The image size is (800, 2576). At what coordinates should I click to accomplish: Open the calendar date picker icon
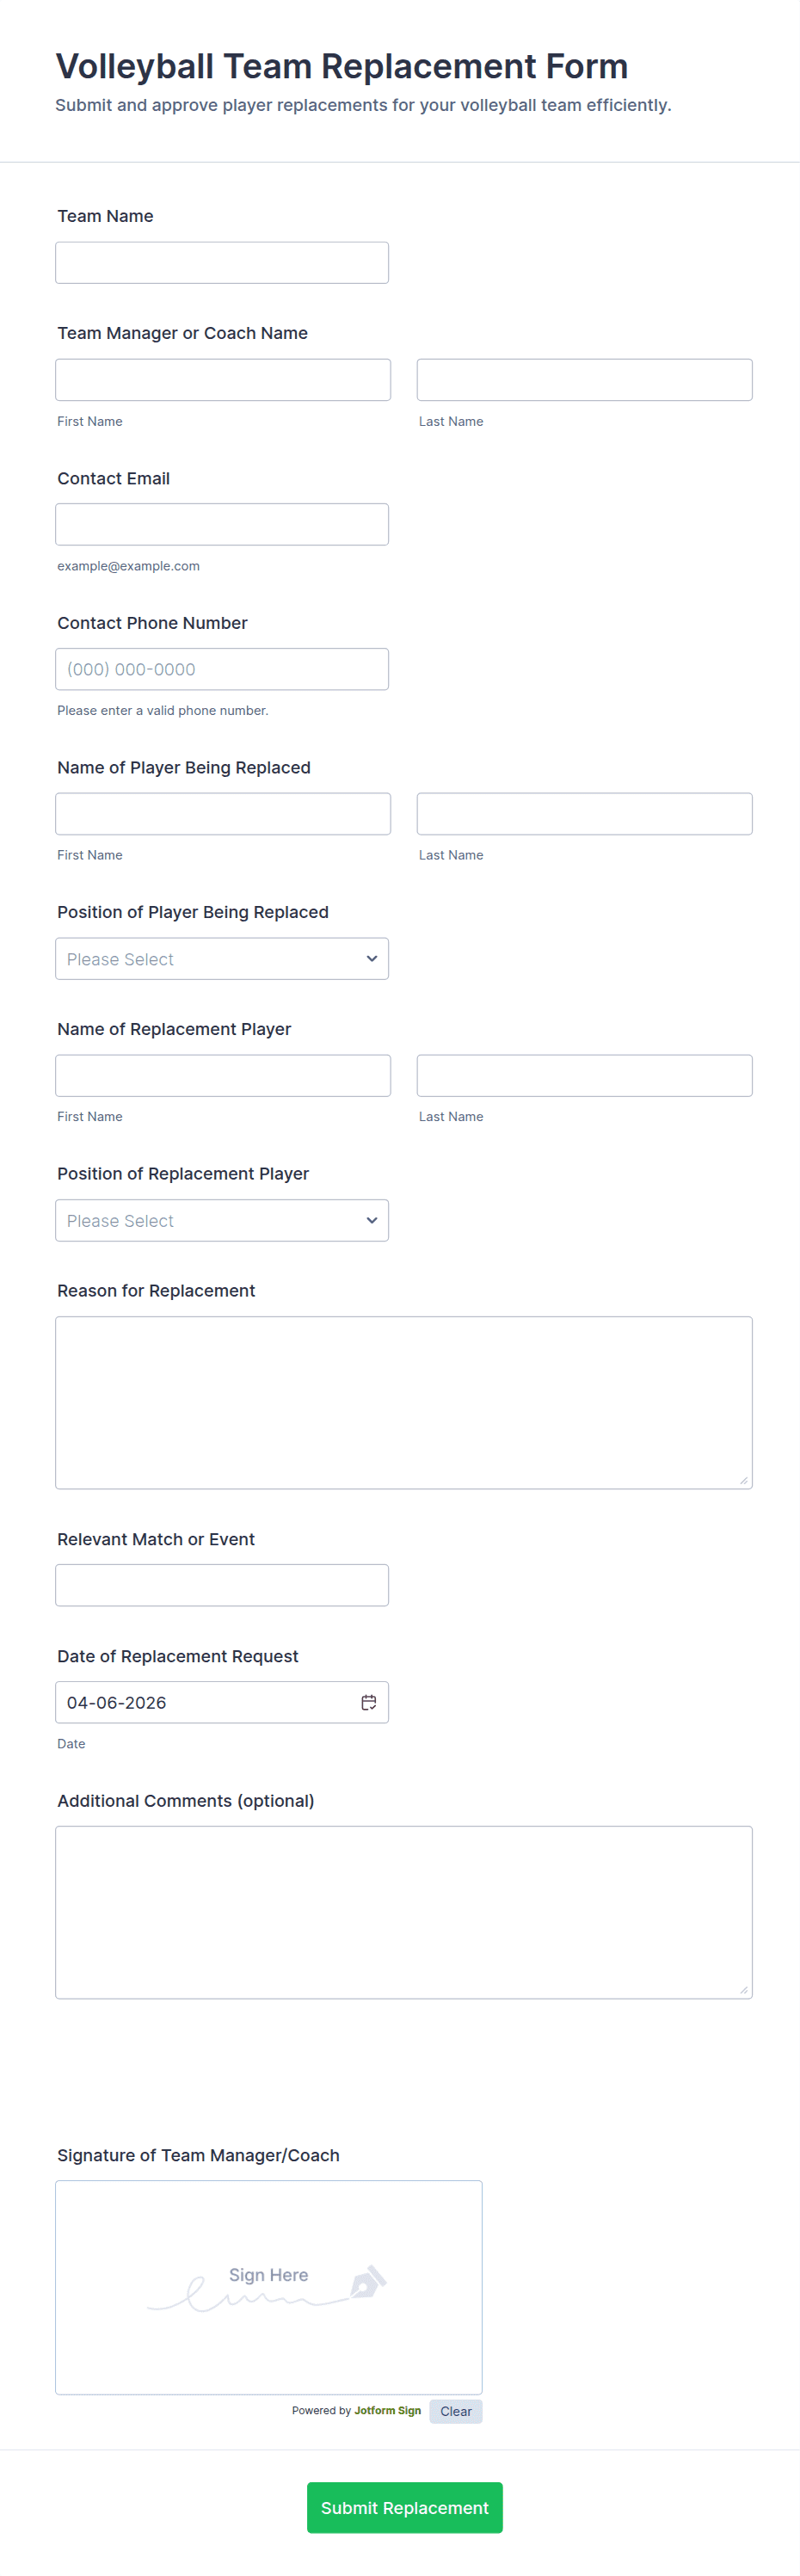[x=368, y=1702]
